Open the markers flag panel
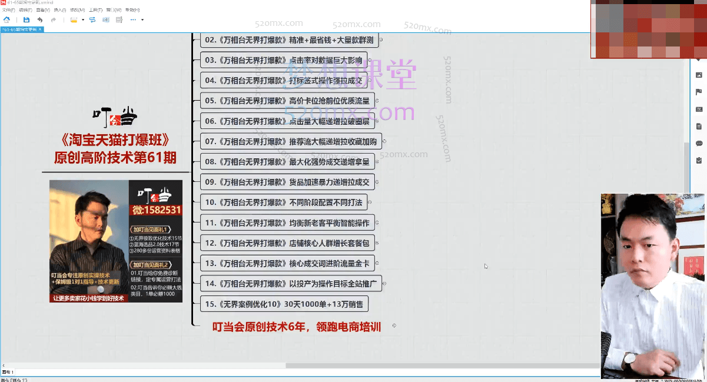The width and height of the screenshot is (707, 382). coord(699,92)
